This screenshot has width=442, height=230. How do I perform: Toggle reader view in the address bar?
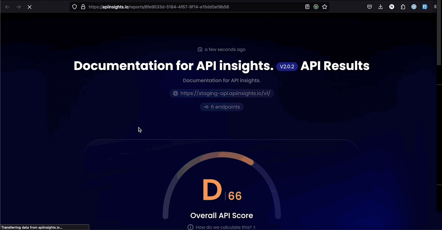coord(307,7)
